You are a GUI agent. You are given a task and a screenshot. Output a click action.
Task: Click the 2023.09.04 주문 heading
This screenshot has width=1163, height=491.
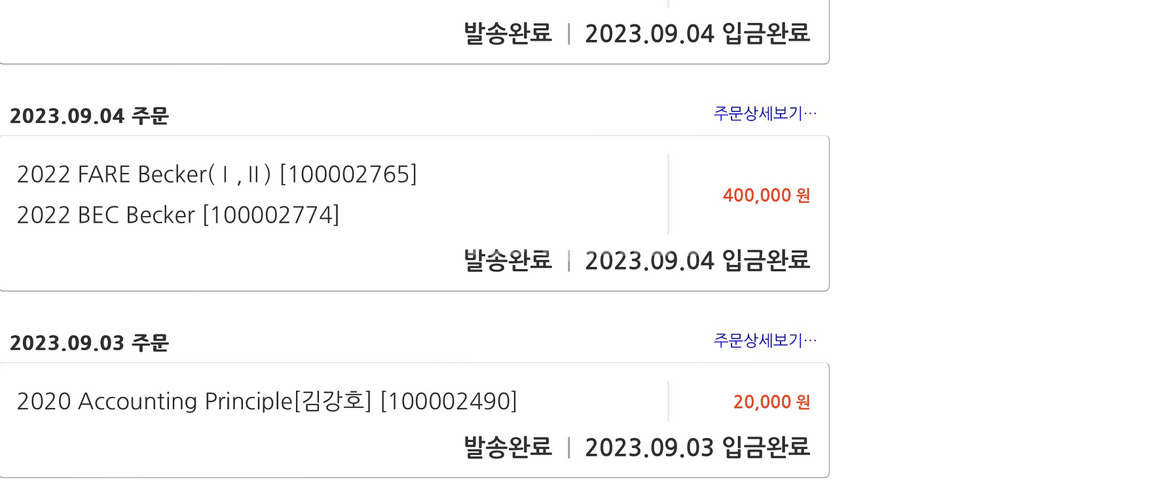point(90,116)
